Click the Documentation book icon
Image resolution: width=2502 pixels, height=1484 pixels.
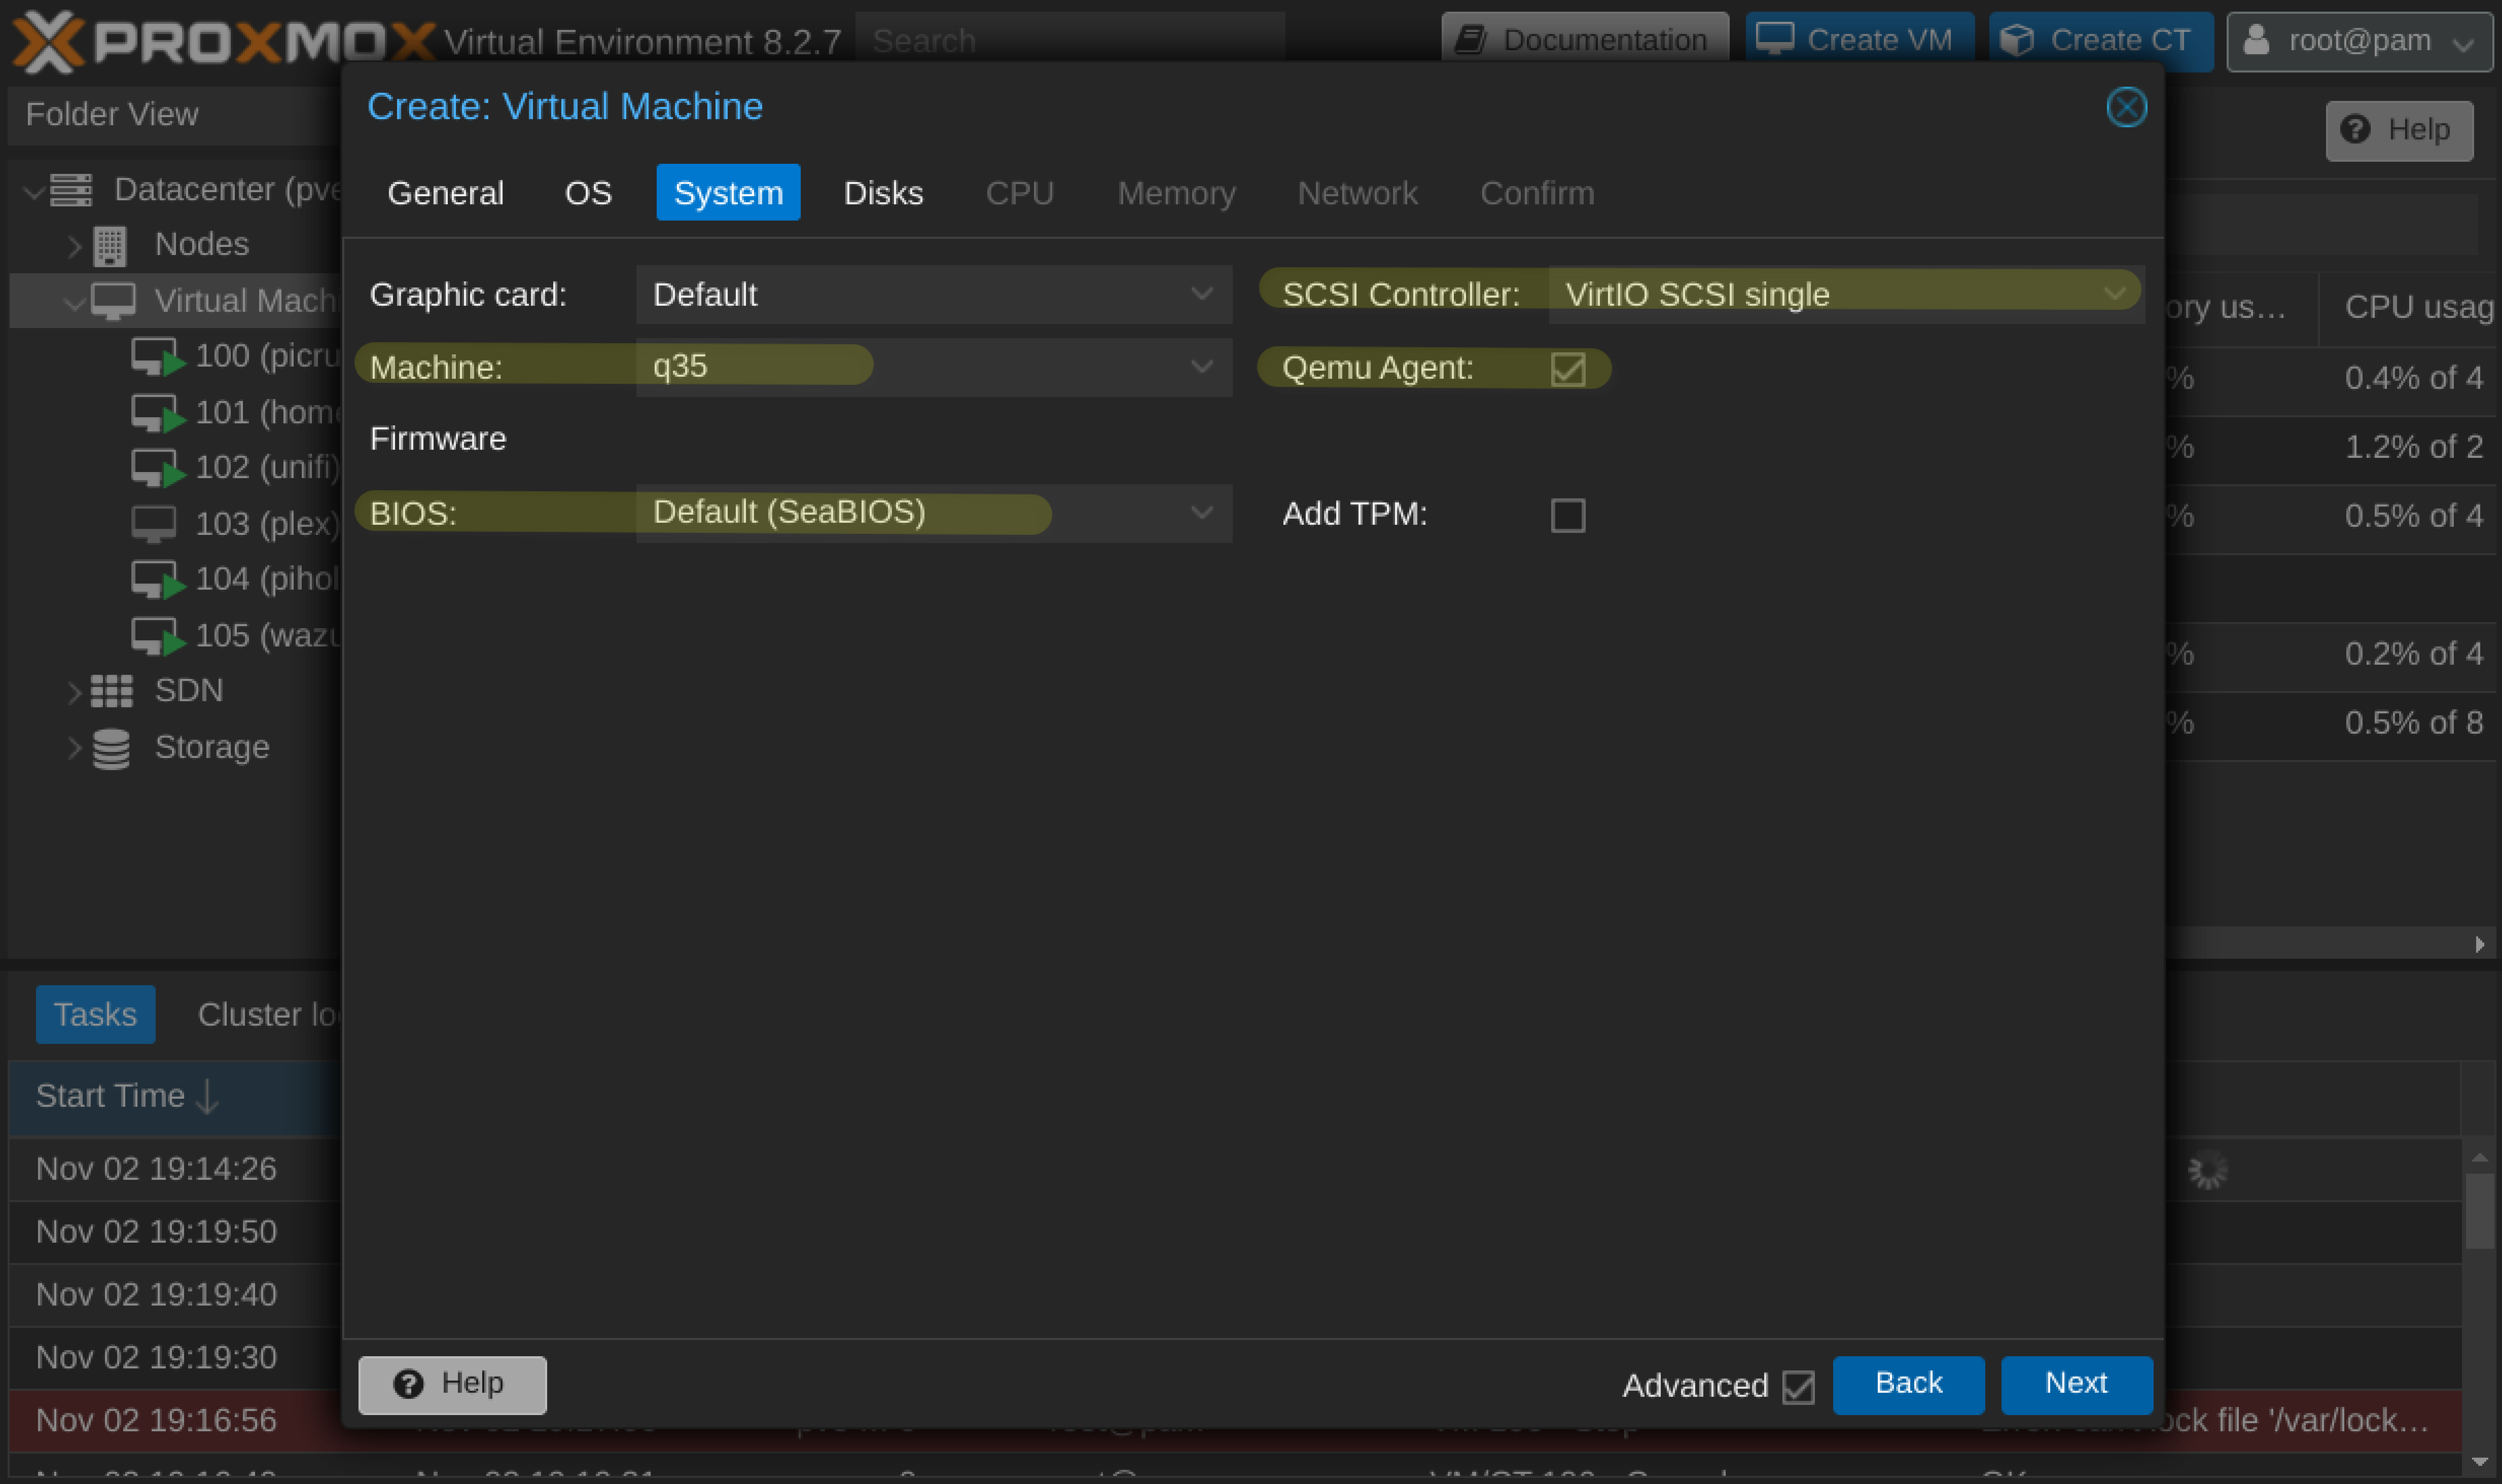click(1470, 40)
